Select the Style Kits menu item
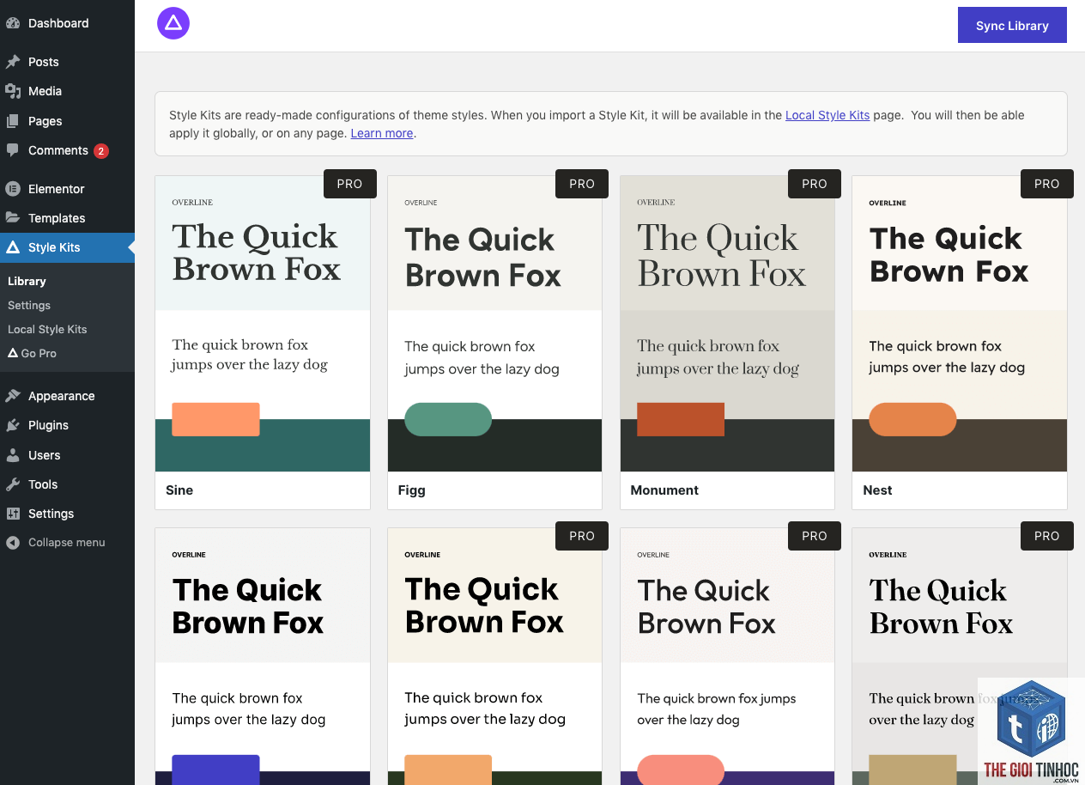 (x=67, y=247)
